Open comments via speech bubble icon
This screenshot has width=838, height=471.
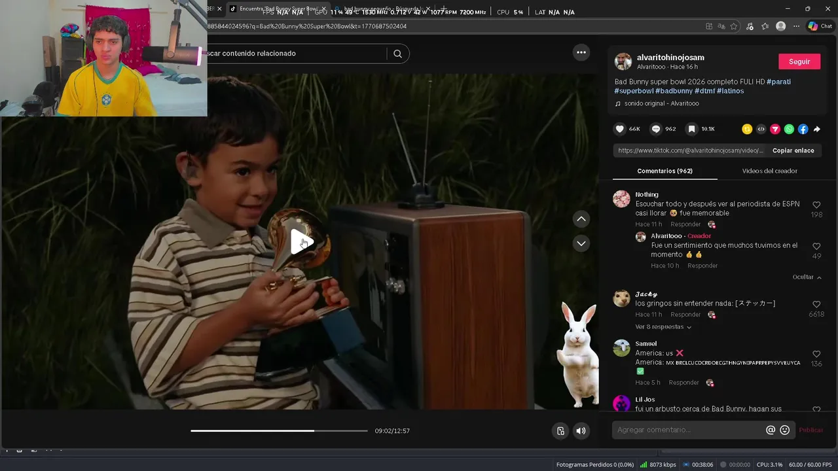click(x=655, y=129)
